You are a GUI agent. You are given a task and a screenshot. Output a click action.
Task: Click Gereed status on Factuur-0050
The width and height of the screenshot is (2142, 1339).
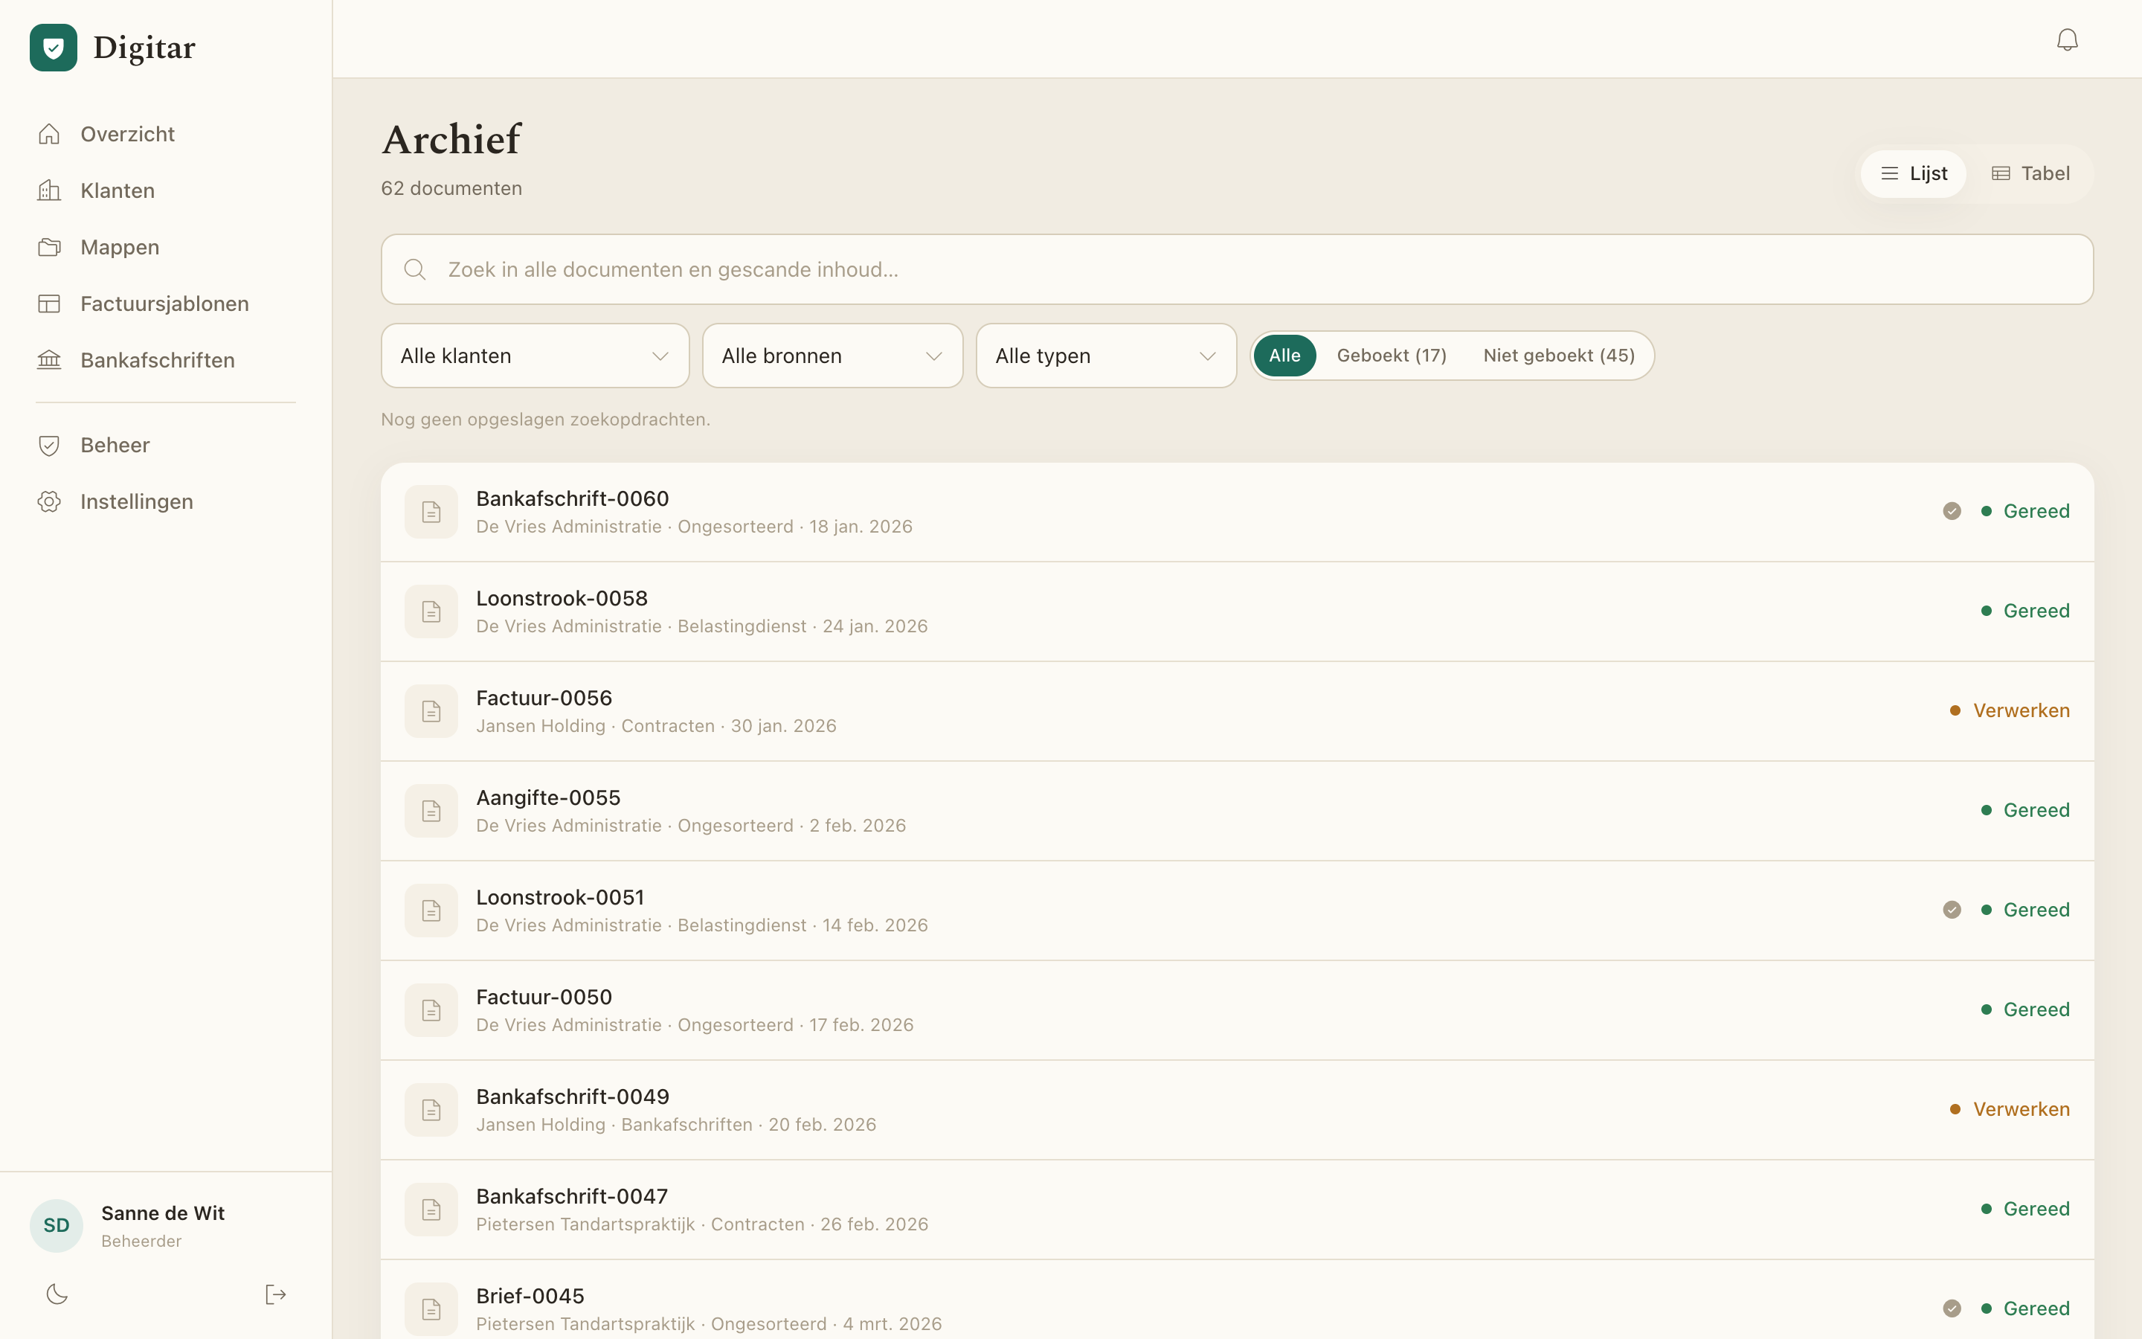pos(2025,1009)
